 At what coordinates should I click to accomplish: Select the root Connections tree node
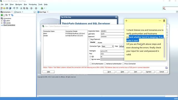pos(7,18)
